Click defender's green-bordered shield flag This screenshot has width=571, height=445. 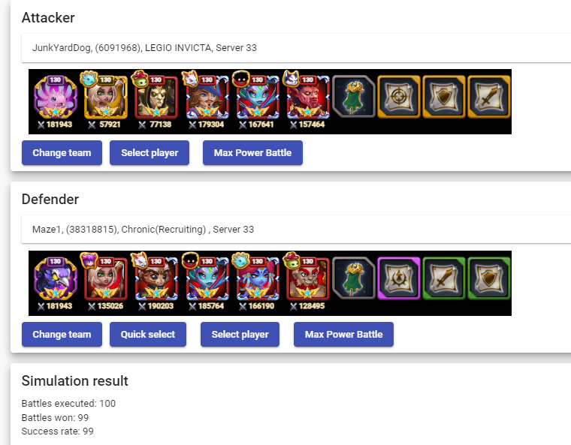[x=488, y=278]
